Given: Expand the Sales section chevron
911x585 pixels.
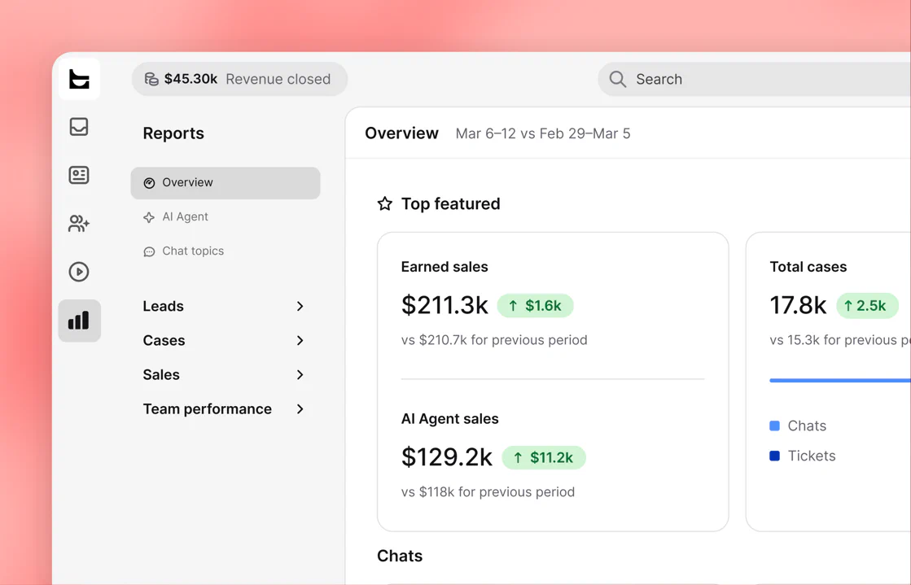Looking at the screenshot, I should pos(300,375).
